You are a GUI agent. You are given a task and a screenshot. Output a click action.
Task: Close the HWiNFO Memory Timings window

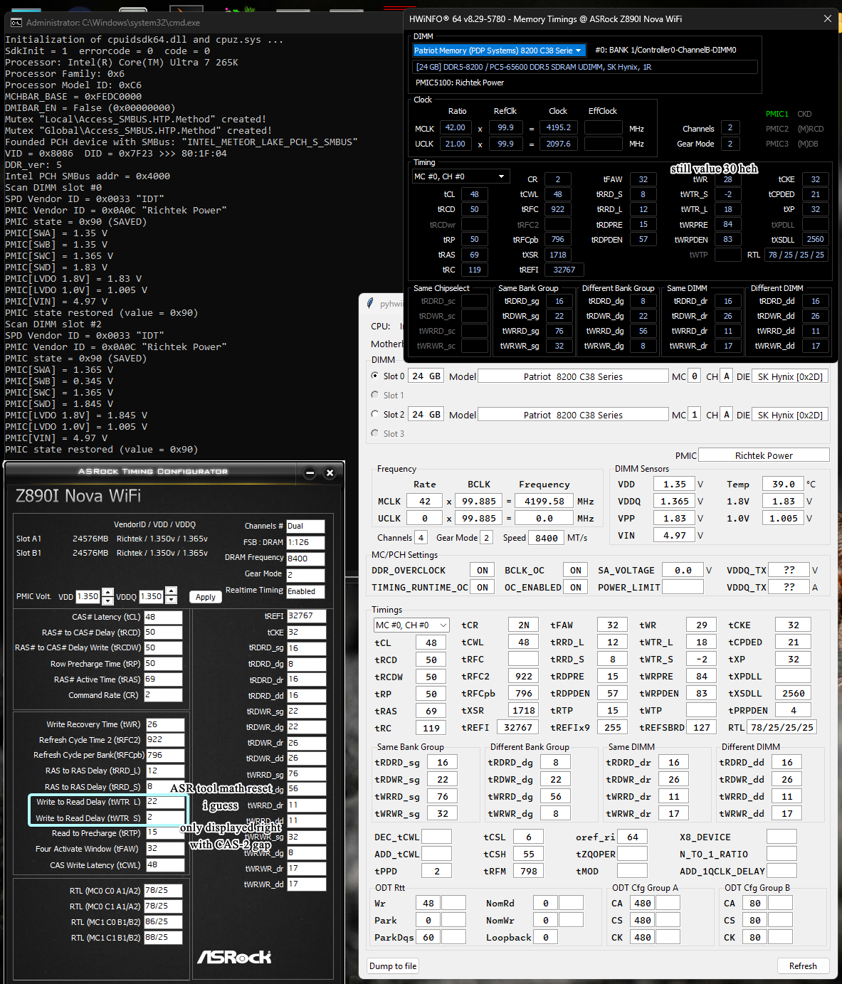point(828,19)
